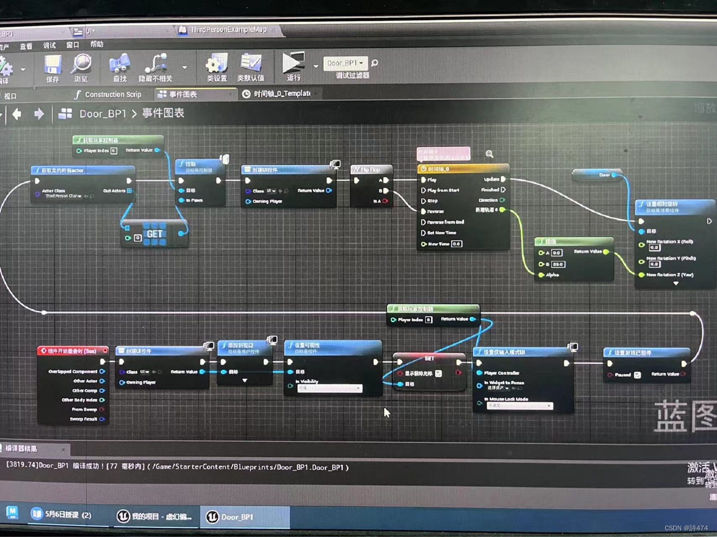The height and width of the screenshot is (537, 717).
Task: Open the 调试 menu
Action: tap(49, 45)
